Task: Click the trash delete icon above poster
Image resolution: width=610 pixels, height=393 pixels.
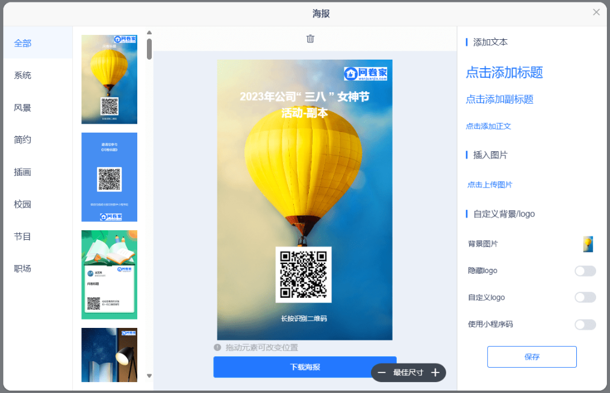Action: pos(310,39)
